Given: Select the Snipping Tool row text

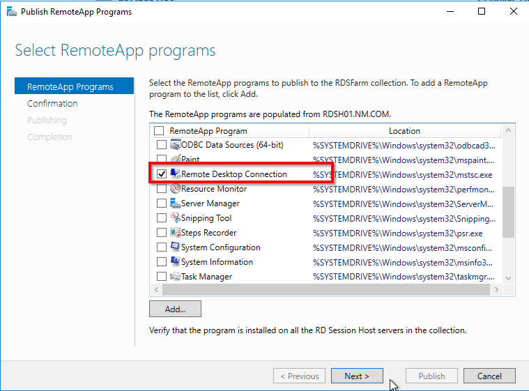Looking at the screenshot, I should tap(206, 218).
